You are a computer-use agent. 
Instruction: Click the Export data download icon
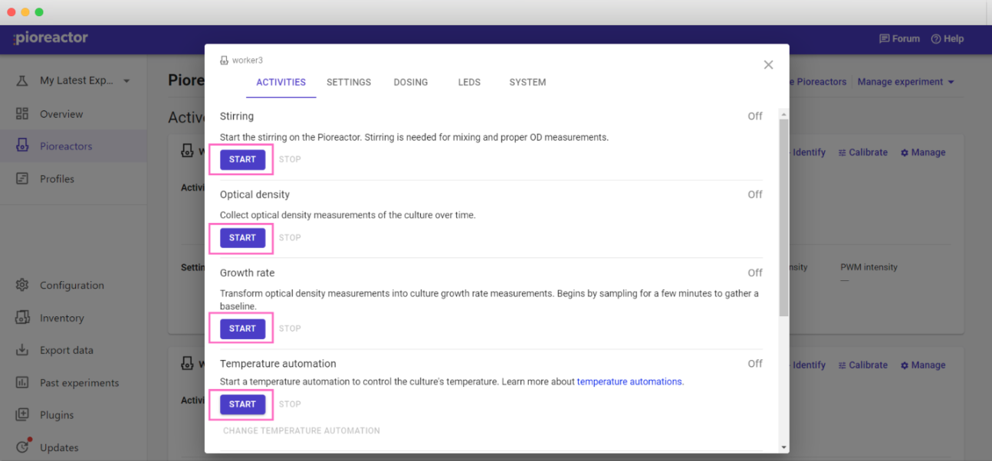(x=22, y=350)
